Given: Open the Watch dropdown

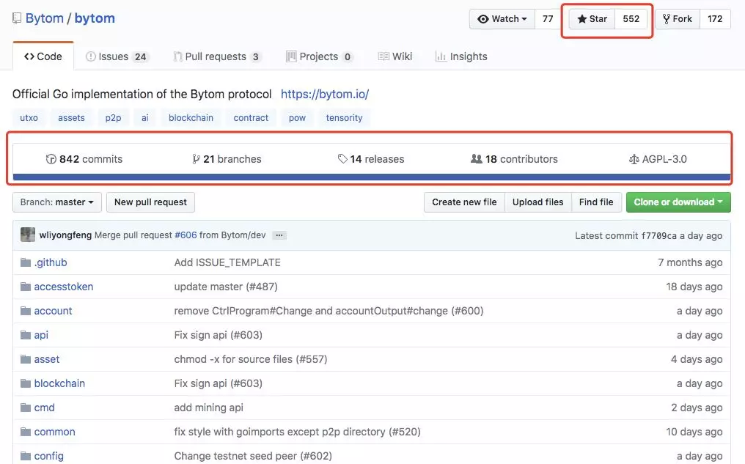Looking at the screenshot, I should coord(502,19).
